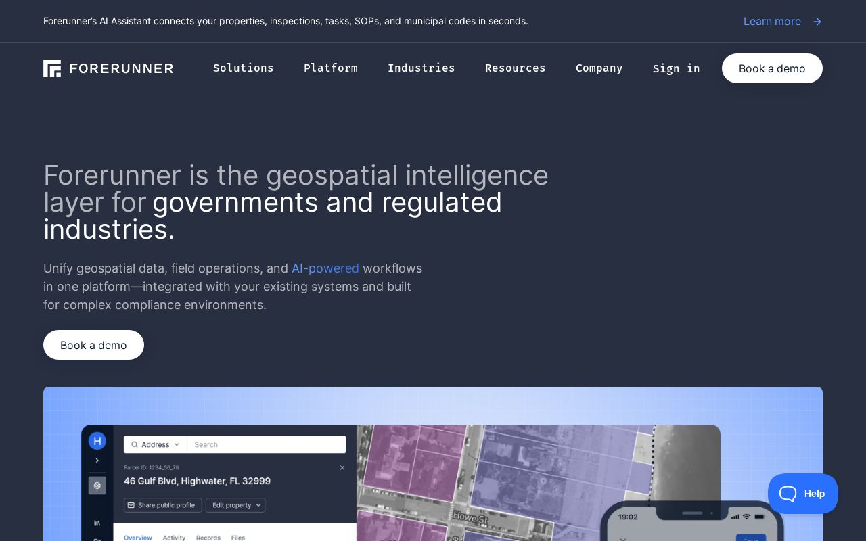Click the geospatial intelligence headline

(x=296, y=202)
